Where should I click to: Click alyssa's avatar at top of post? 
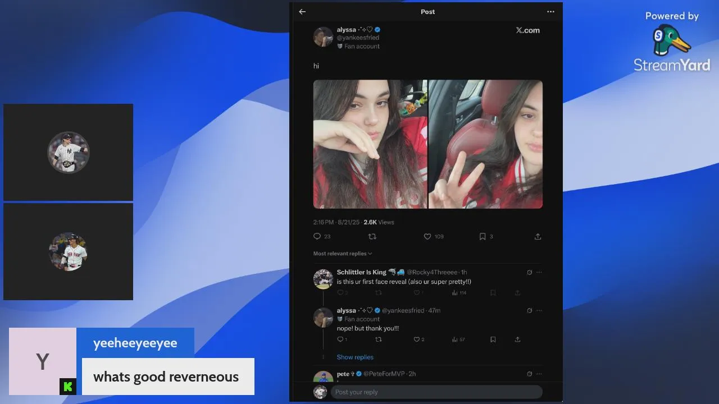323,36
